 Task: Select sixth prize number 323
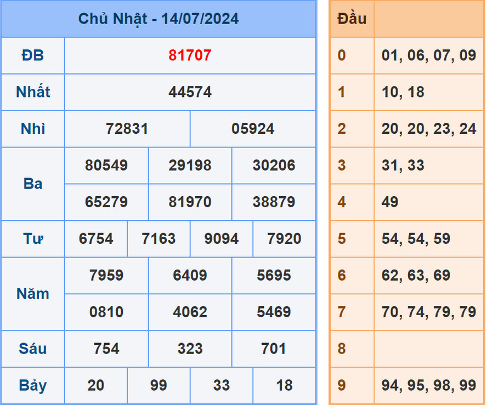coord(190,349)
